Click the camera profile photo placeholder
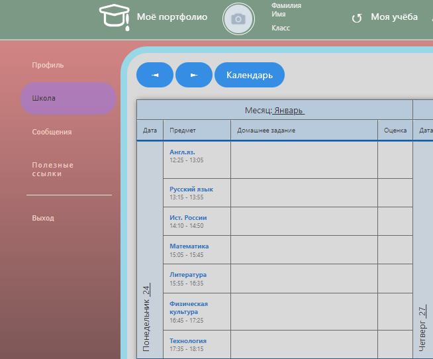The image size is (433, 359). (238, 19)
